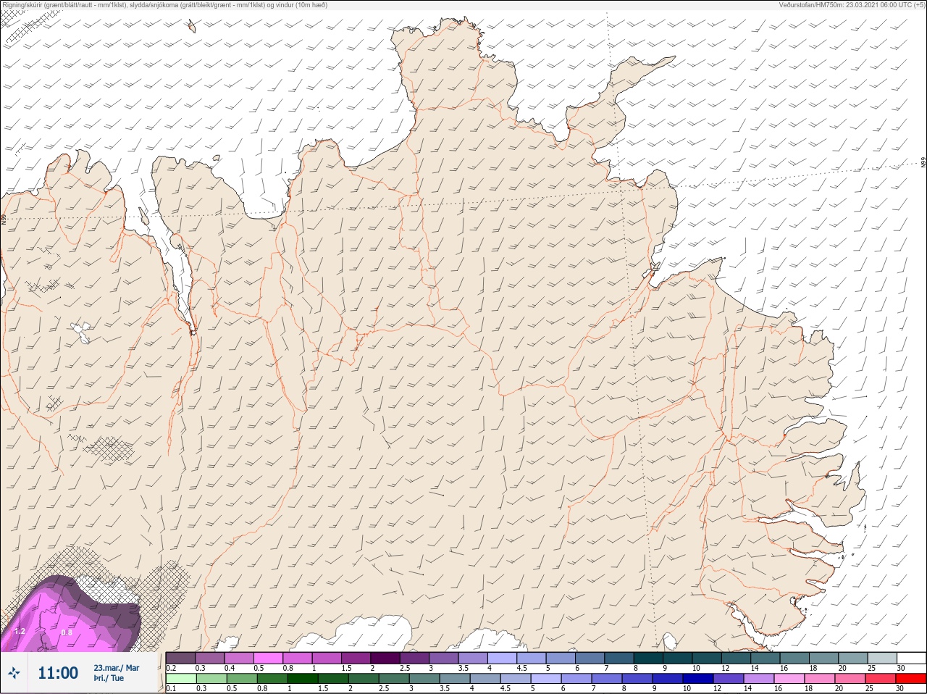The image size is (927, 694).
Task: Click the wind direction icon beside 11:00
Action: coord(14,673)
